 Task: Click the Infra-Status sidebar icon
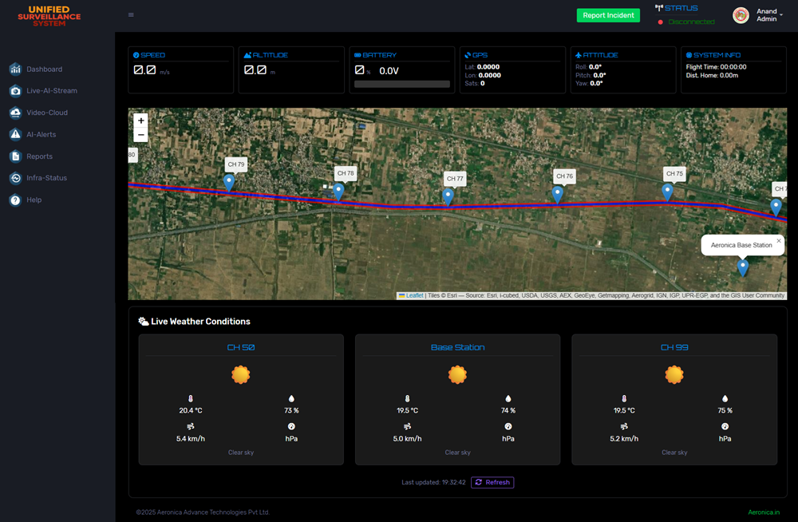[15, 178]
